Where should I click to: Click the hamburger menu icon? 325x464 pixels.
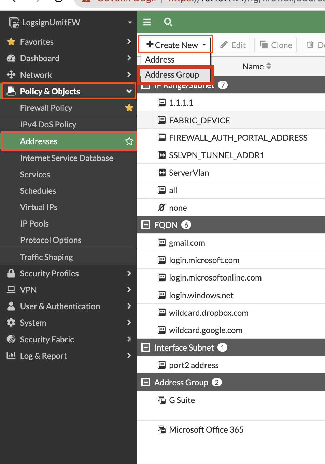click(147, 22)
